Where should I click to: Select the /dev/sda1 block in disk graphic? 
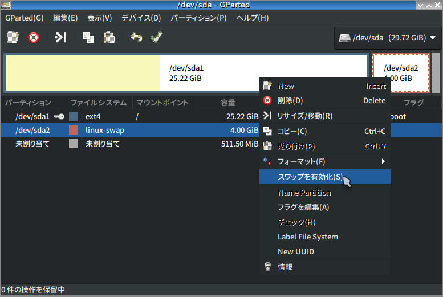click(x=186, y=73)
